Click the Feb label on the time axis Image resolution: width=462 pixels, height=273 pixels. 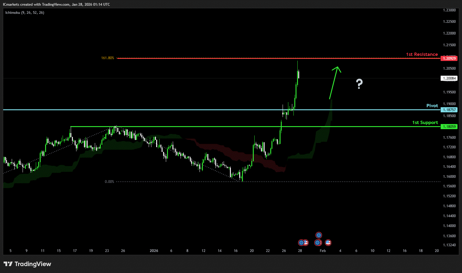(x=323, y=251)
